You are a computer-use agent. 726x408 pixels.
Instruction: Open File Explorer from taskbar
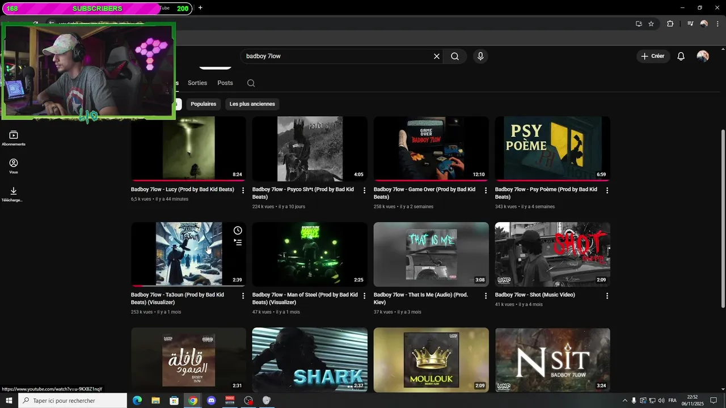(x=155, y=401)
